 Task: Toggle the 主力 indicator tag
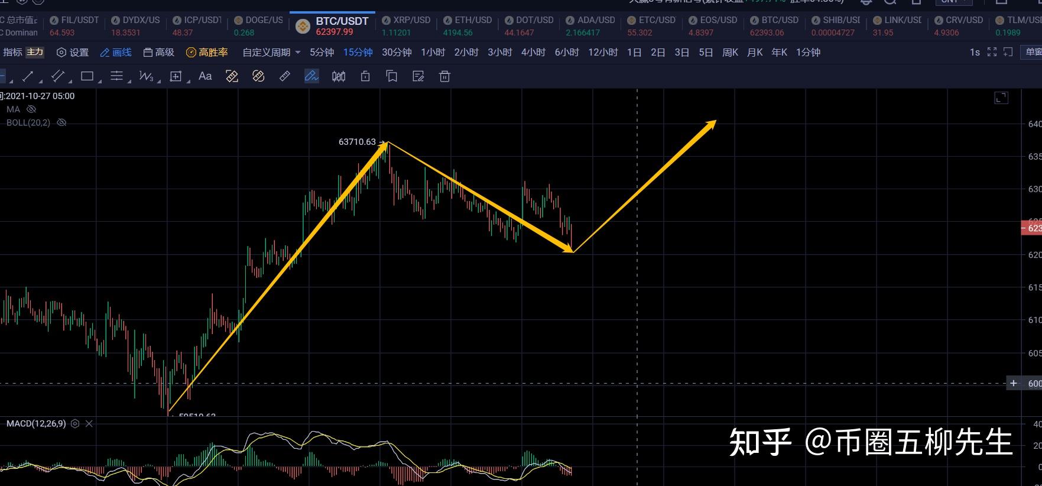[x=35, y=52]
